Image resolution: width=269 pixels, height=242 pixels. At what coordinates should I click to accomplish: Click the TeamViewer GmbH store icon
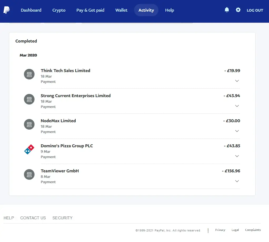[x=29, y=174]
